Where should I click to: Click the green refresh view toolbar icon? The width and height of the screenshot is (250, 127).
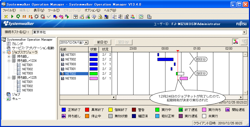tap(141, 17)
